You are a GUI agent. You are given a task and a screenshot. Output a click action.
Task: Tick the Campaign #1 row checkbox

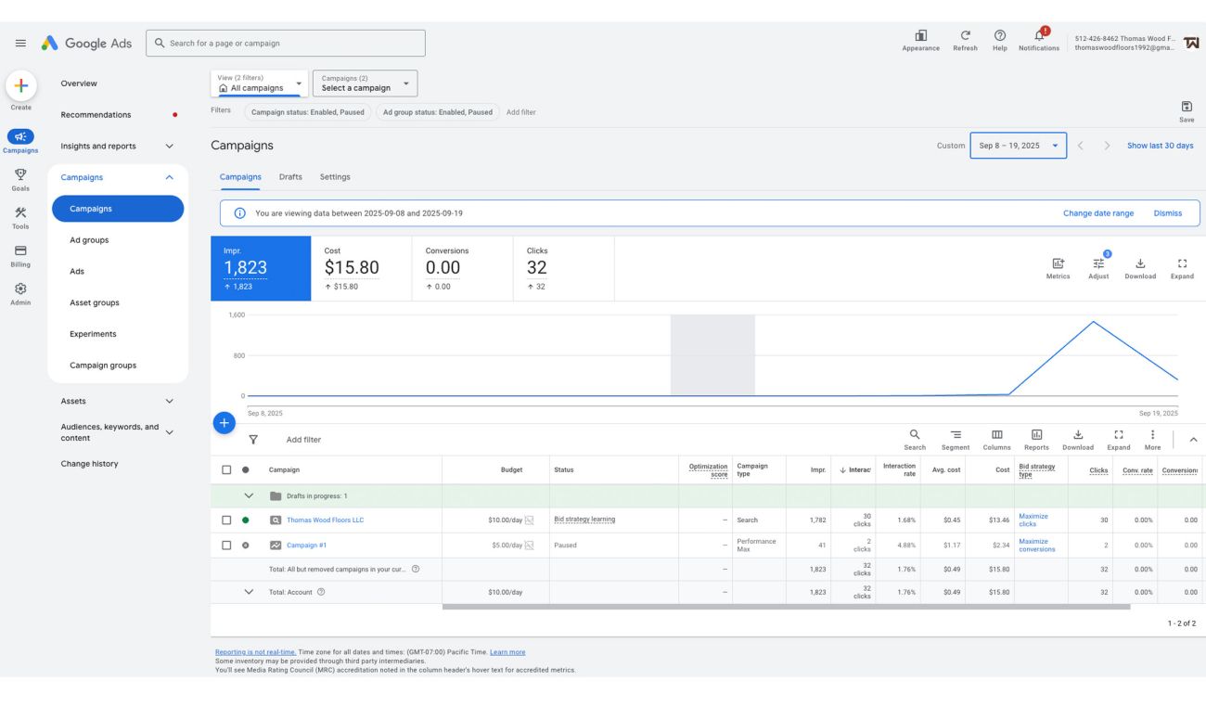[x=226, y=546]
